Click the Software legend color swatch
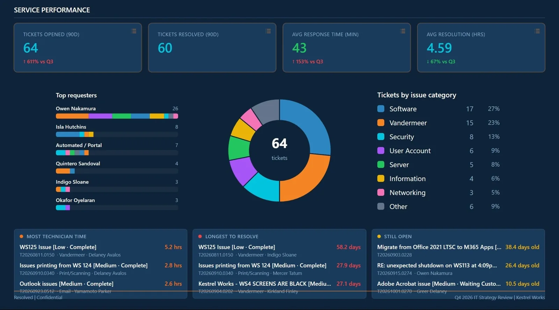The width and height of the screenshot is (559, 310). pos(381,109)
